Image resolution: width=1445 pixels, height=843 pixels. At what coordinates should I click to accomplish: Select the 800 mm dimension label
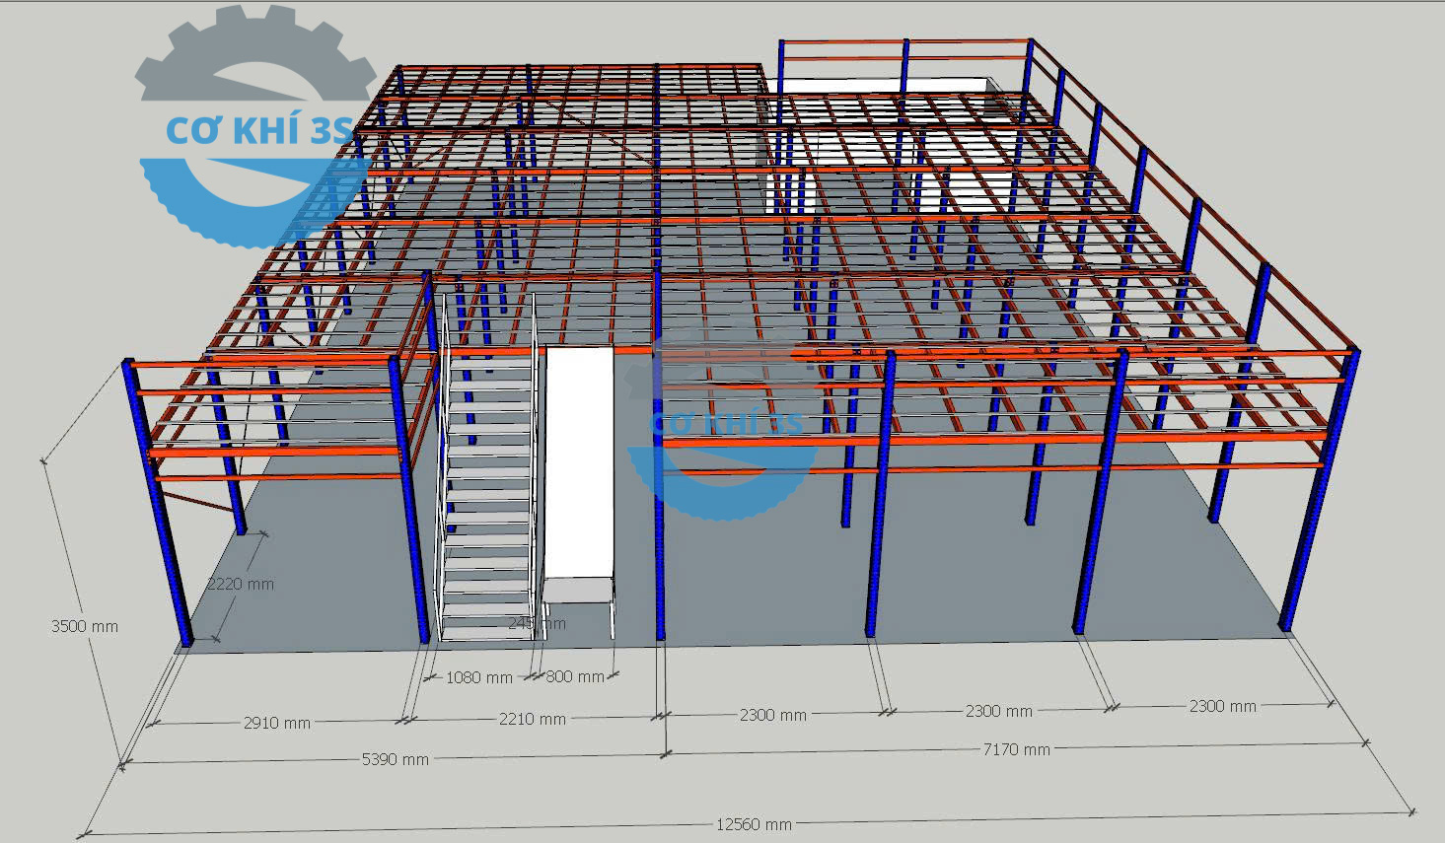pyautogui.click(x=575, y=676)
